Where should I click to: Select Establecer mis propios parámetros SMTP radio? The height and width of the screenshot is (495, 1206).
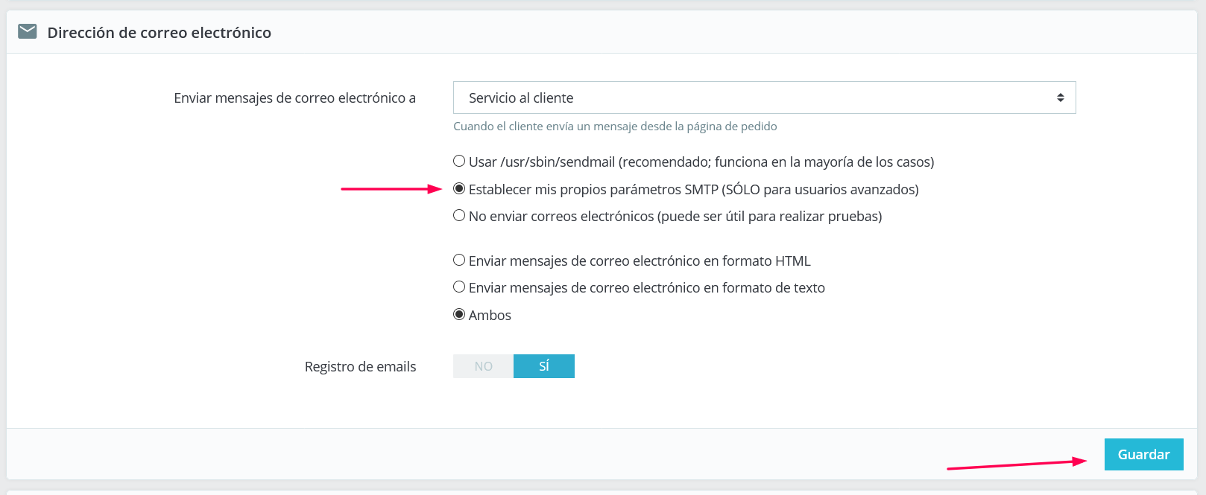tap(459, 188)
